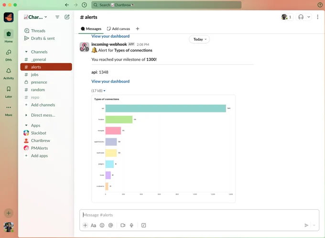
Task: Toggle text formatting Aa button
Action: (94, 225)
